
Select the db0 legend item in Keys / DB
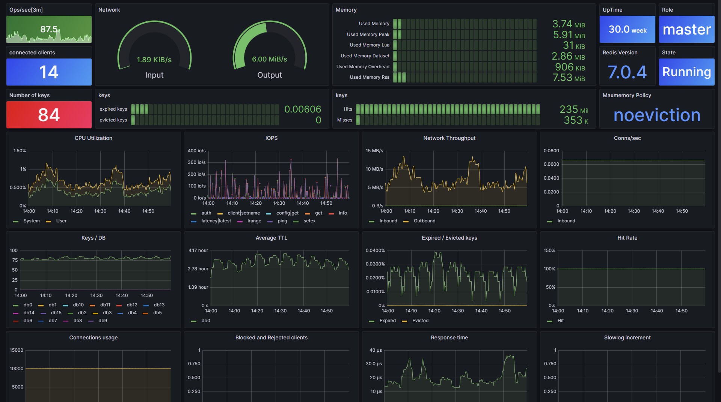28,305
